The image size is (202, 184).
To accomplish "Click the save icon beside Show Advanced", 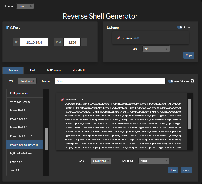I will (x=193, y=81).
